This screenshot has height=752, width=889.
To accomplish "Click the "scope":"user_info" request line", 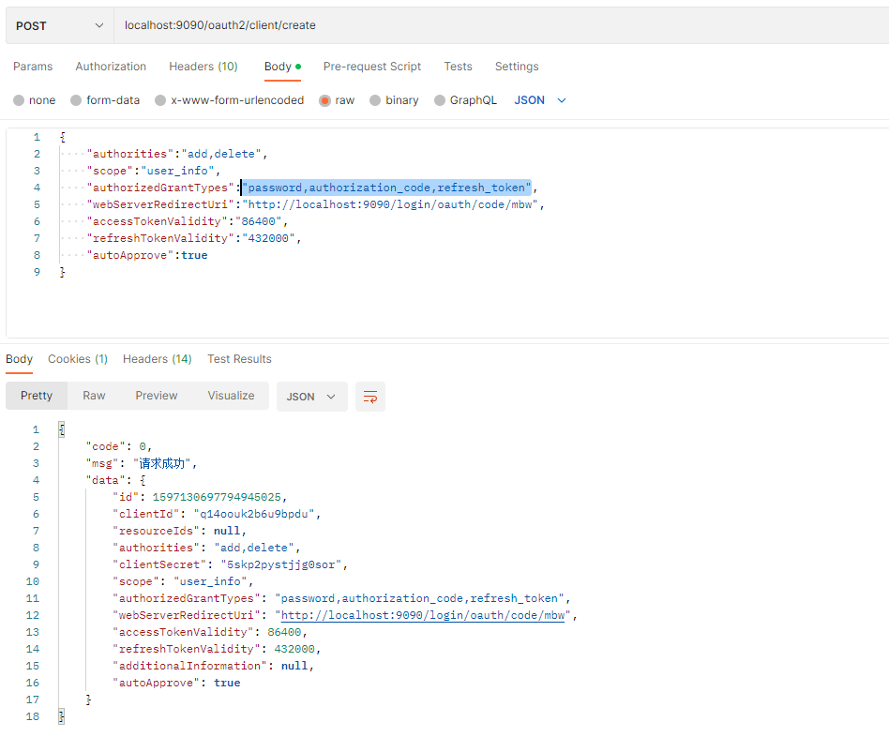I will point(153,172).
